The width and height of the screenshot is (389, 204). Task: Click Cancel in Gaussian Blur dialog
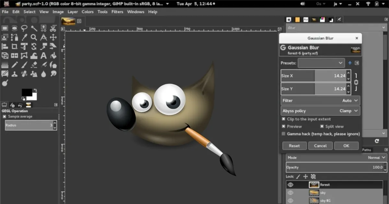click(x=320, y=146)
